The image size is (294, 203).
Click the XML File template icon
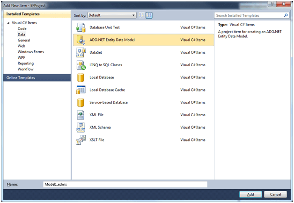81,115
